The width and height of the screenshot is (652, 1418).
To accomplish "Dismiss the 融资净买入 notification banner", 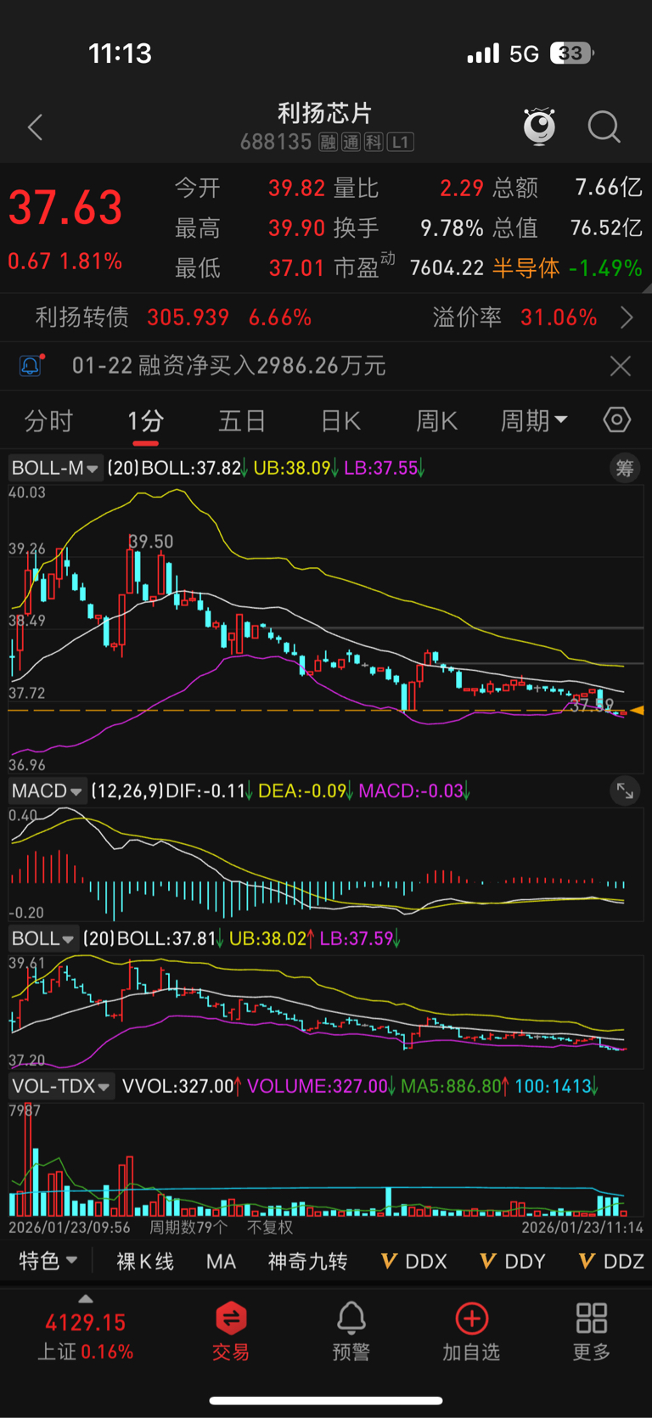I will 621,366.
